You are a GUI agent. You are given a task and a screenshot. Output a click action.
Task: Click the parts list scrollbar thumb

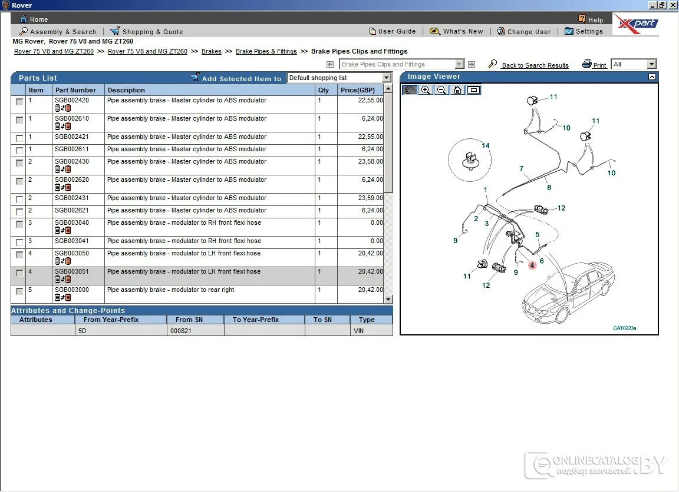coord(388,142)
